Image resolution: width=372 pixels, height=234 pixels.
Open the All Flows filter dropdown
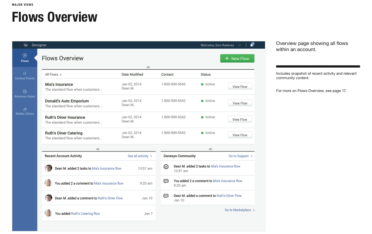coord(53,74)
